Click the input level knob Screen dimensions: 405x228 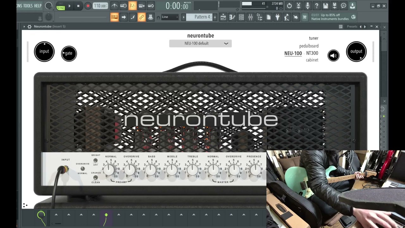pos(44,51)
